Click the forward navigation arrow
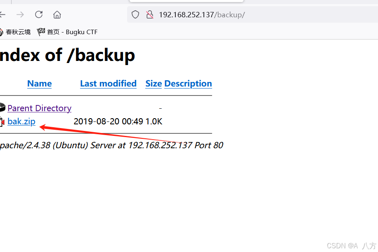 pyautogui.click(x=20, y=15)
